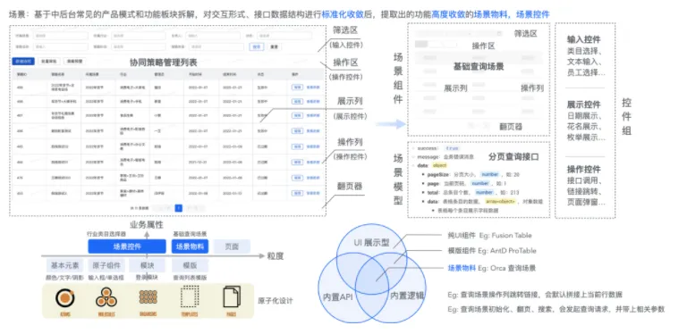Click the dotted Templates rectangle icon

point(190,296)
